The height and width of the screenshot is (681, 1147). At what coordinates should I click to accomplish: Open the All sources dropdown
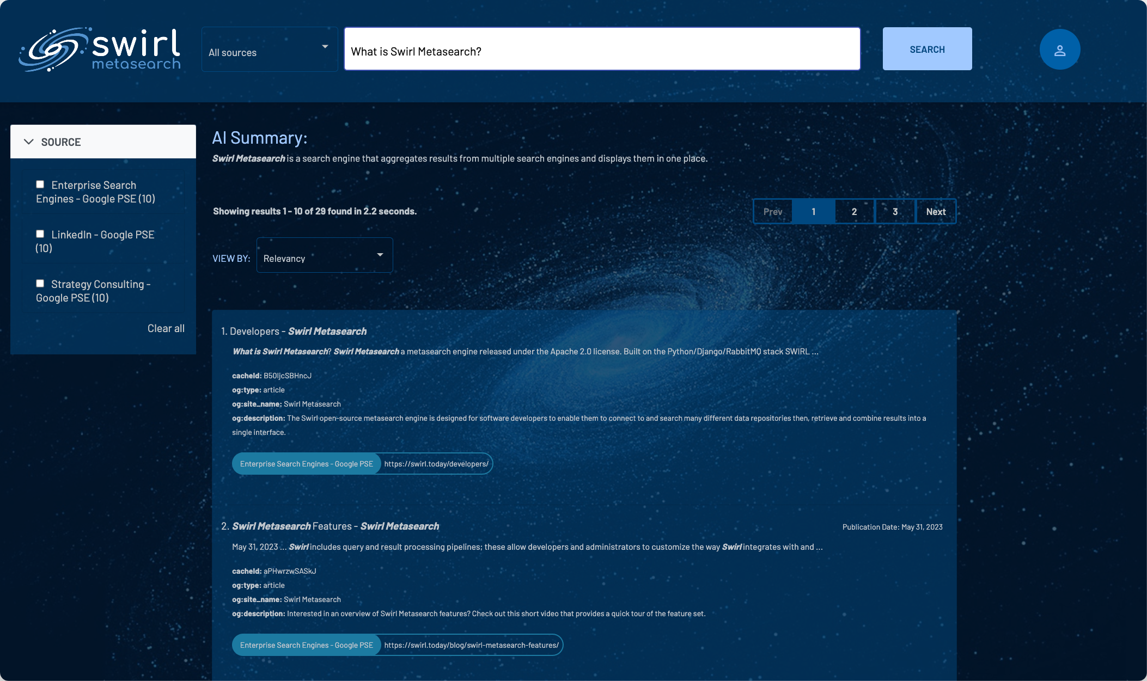click(x=269, y=50)
